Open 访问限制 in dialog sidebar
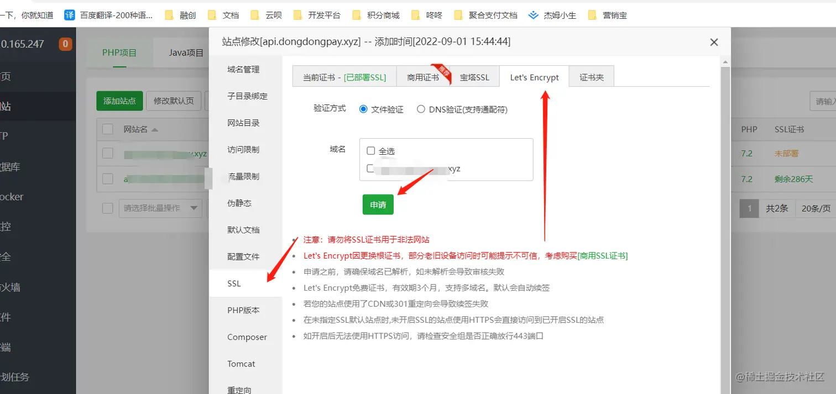Viewport: 836px width, 394px height. 243,149
